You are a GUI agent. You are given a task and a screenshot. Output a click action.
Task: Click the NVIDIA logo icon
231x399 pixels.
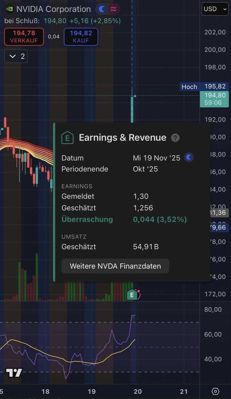coord(10,9)
